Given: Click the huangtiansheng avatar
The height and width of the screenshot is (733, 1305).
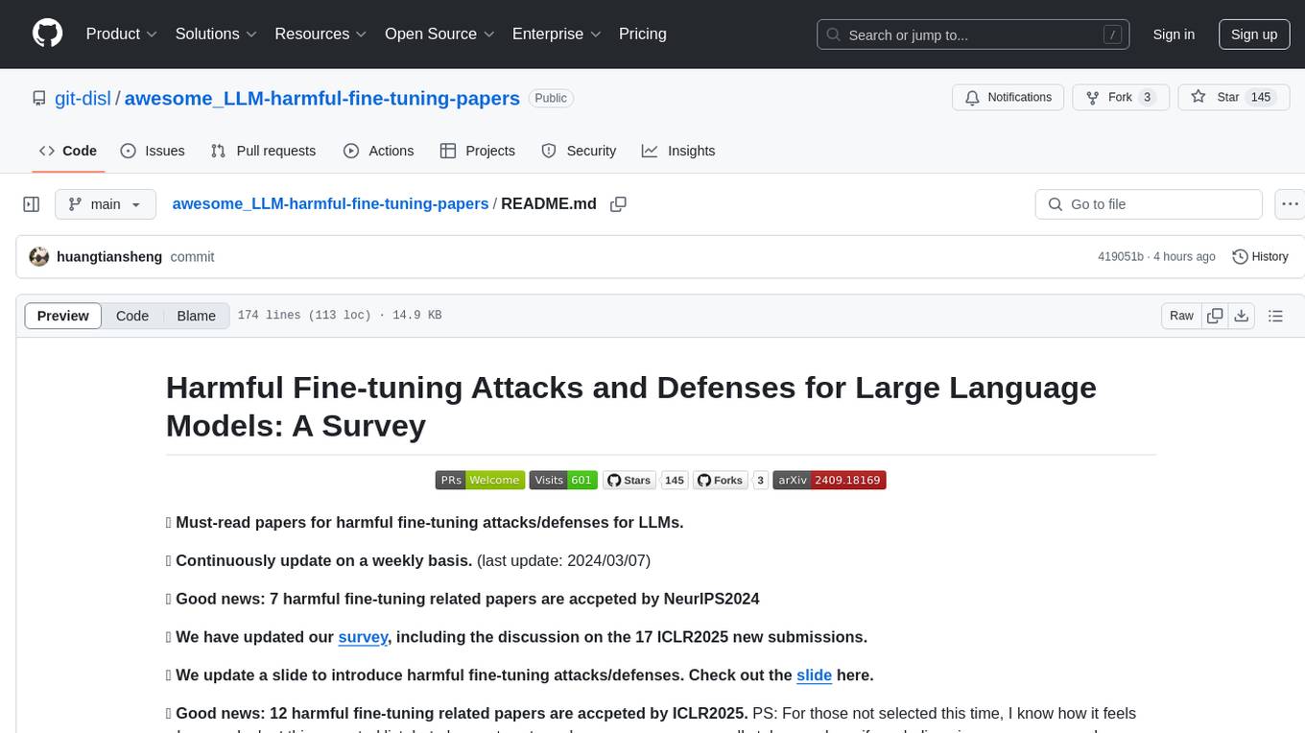Looking at the screenshot, I should point(39,257).
